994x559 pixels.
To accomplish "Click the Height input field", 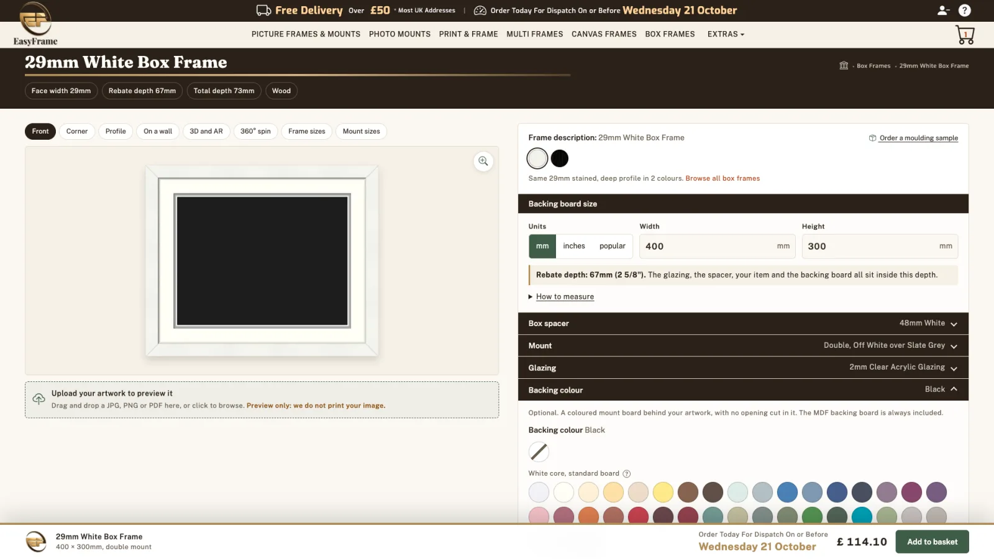I will pos(880,246).
